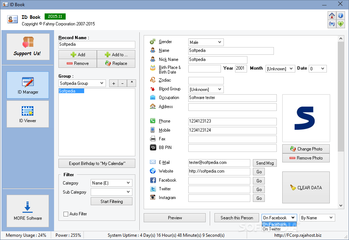
Task: Click the E-Mail envelope icon
Action: 153,162
